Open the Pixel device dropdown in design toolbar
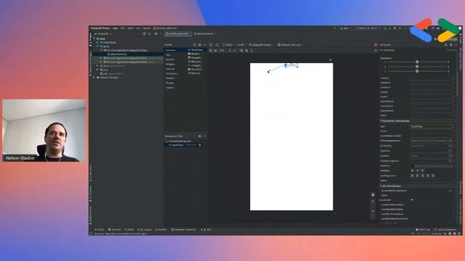The height and width of the screenshot is (261, 465). 227,45
